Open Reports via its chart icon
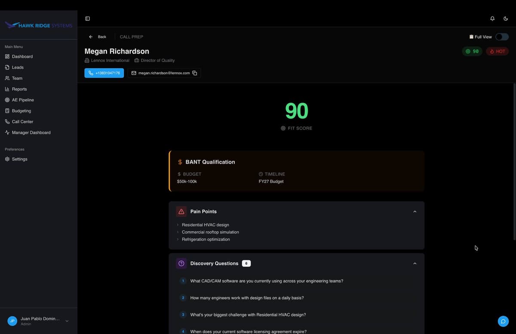This screenshot has width=516, height=334. click(x=7, y=89)
